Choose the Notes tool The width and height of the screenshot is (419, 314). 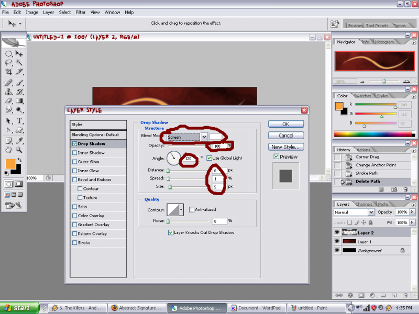coord(8,141)
